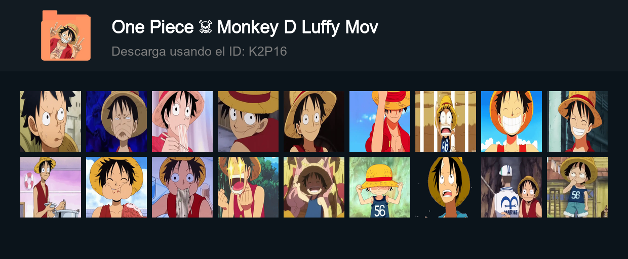
Task: Open laughing Luffy with closed eyes, top row
Action: pos(577,121)
